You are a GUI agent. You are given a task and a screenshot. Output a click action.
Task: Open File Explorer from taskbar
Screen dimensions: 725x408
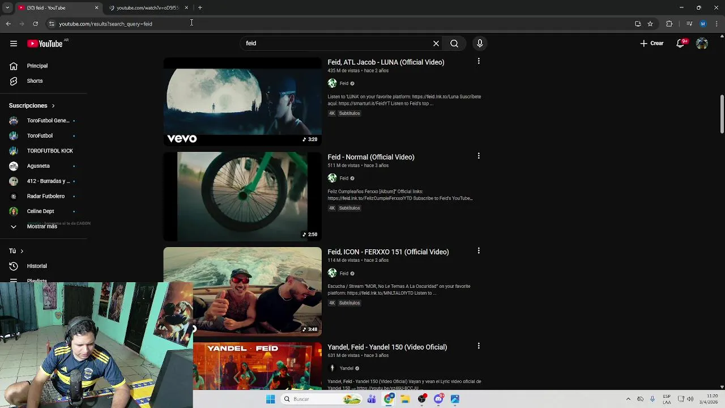405,399
